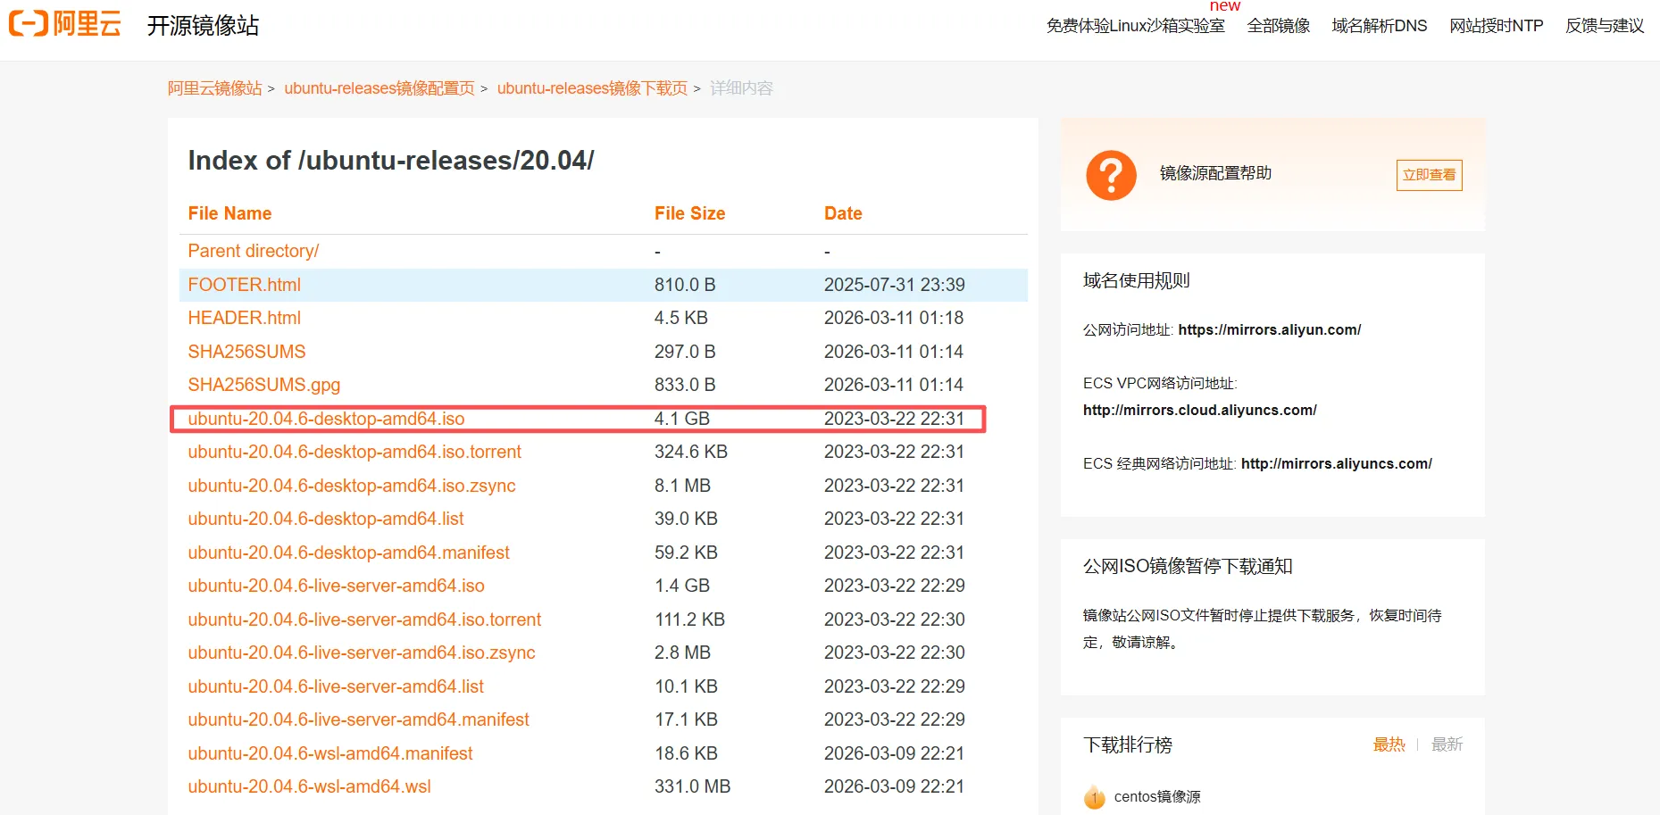Download the SHA256SUMS.gpg file
Viewport: 1660px width, 815px height.
pos(263,385)
